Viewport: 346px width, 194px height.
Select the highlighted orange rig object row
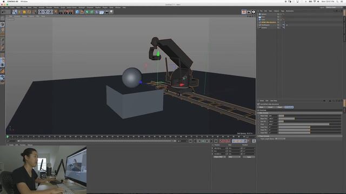coord(269,23)
